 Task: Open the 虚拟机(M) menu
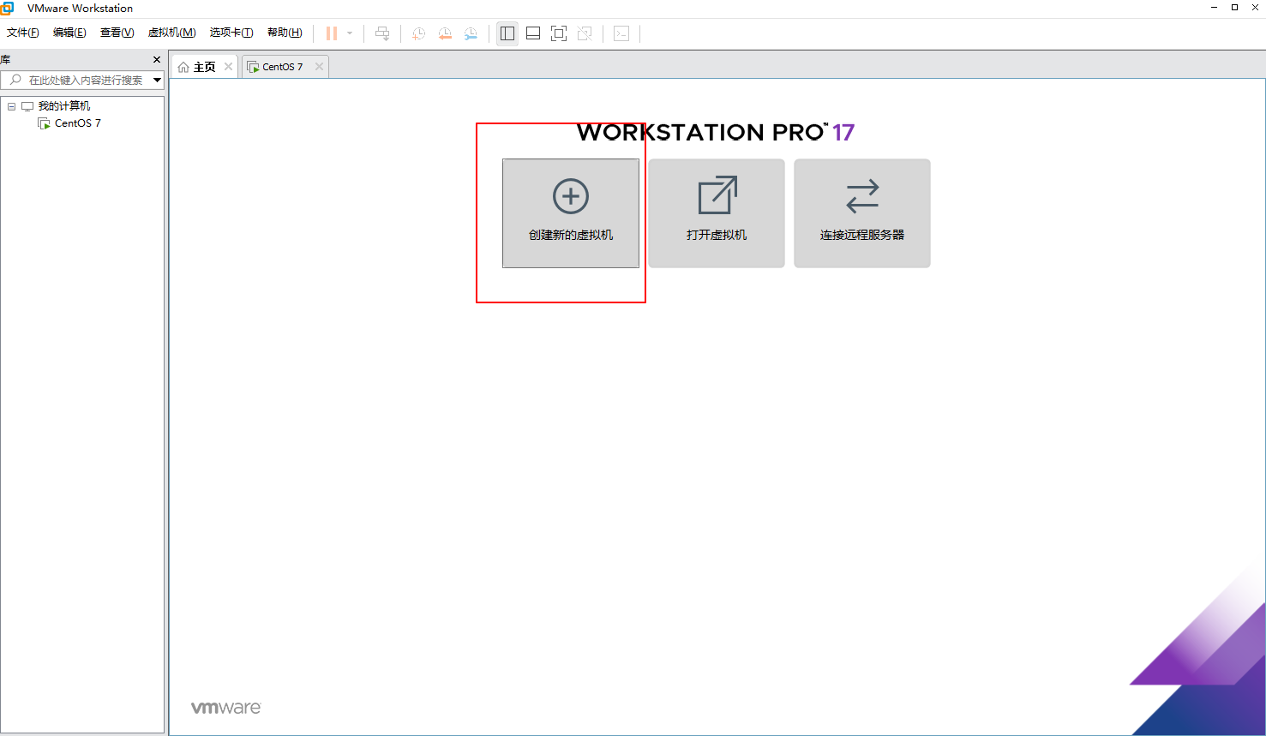[172, 33]
